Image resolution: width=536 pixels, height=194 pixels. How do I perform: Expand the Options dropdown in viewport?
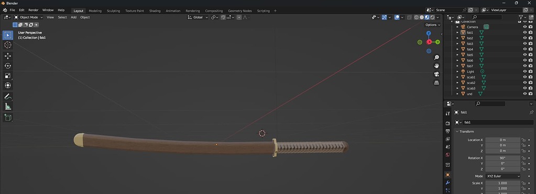pyautogui.click(x=432, y=25)
